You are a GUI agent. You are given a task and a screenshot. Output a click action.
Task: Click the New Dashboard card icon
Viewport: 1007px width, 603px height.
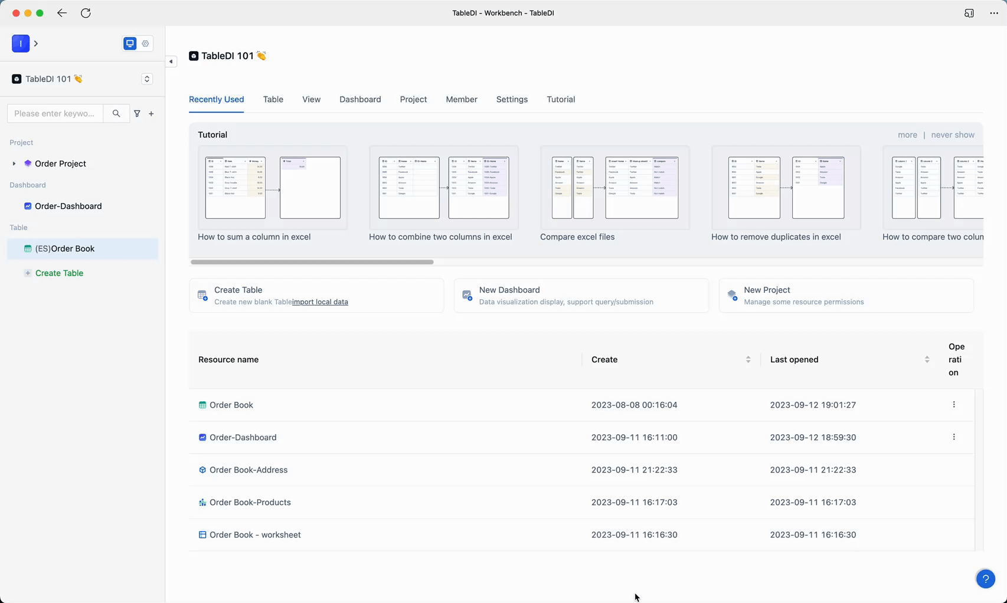pyautogui.click(x=467, y=295)
